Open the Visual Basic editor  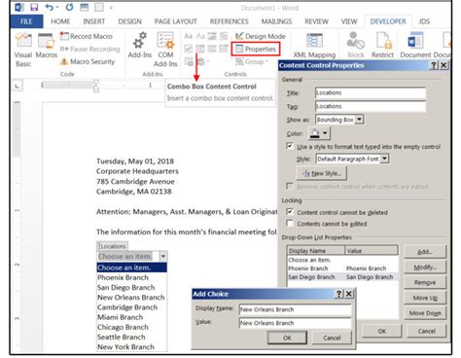(x=23, y=50)
